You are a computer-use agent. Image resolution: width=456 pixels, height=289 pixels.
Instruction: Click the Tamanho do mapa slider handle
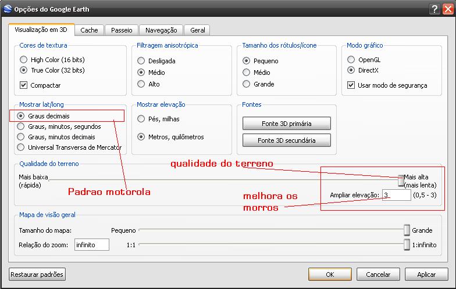coord(407,230)
